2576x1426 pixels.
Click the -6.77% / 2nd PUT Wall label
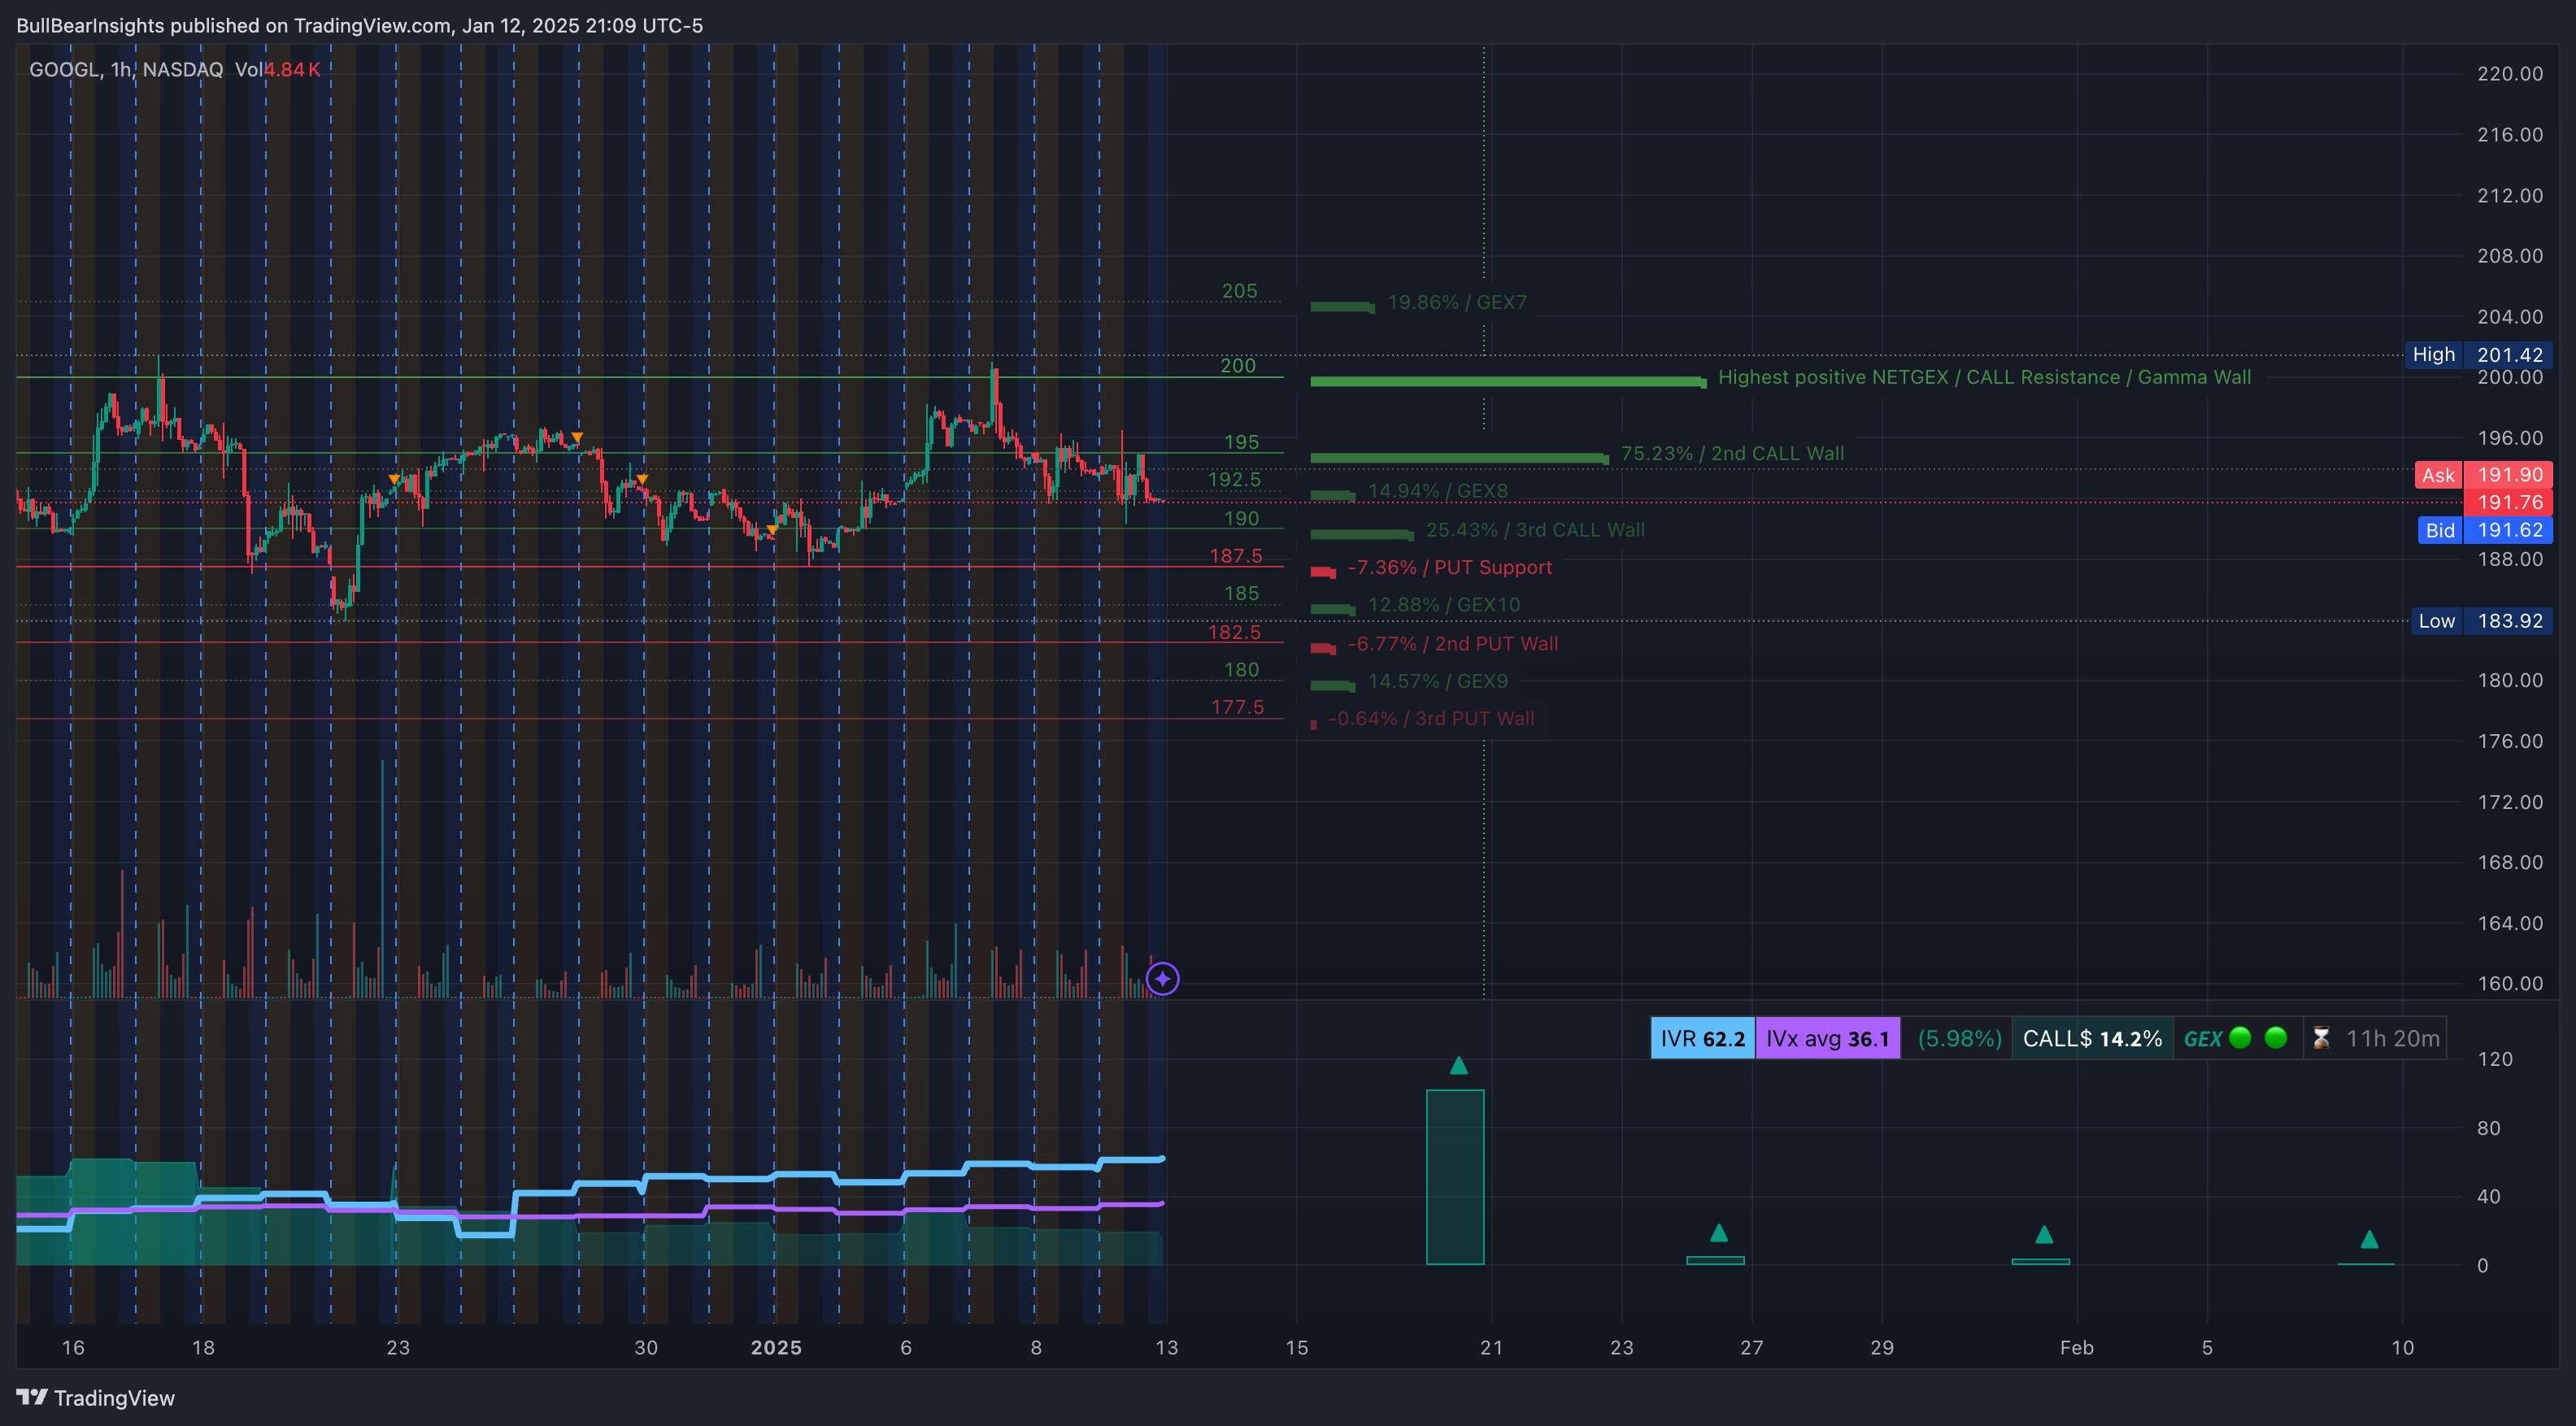1452,644
